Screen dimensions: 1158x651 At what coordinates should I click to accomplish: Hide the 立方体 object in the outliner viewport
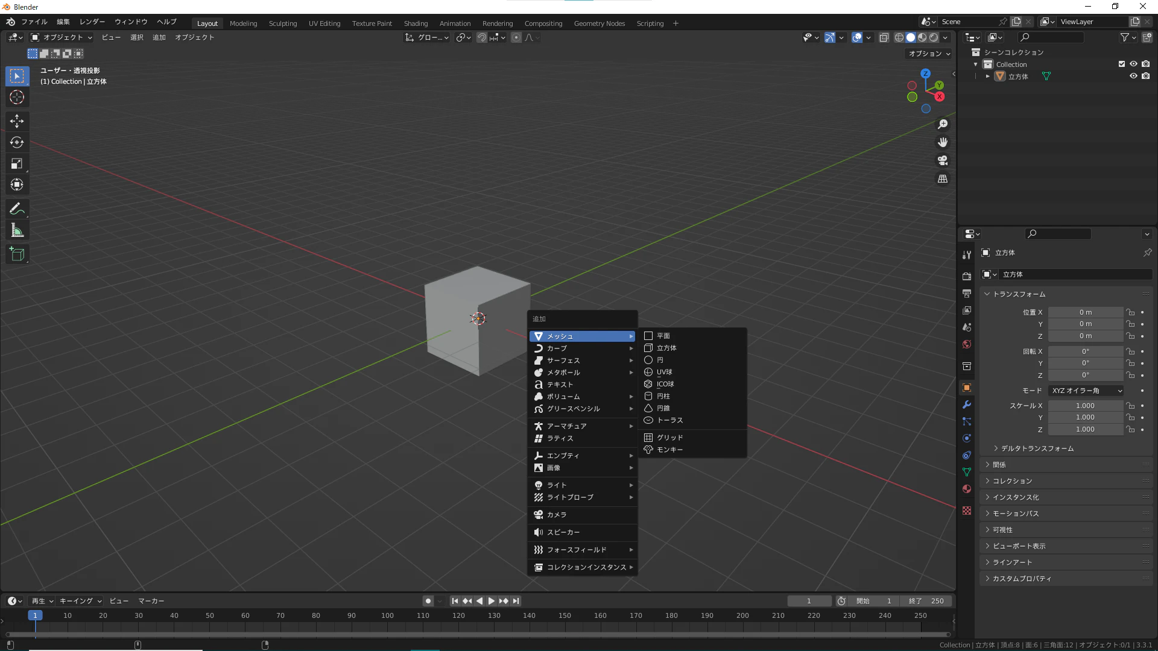click(x=1133, y=76)
